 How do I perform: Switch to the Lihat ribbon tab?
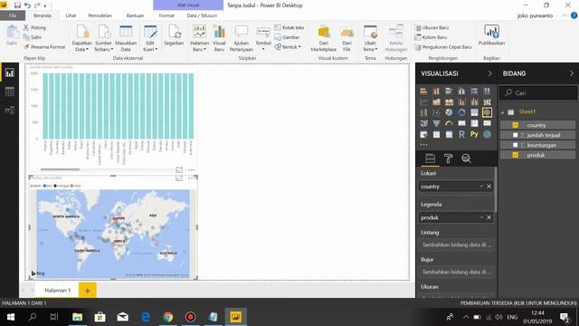pos(71,15)
